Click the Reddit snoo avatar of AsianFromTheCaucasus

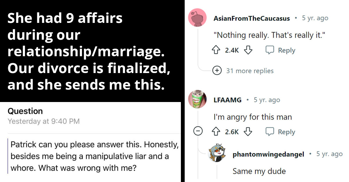197,18
